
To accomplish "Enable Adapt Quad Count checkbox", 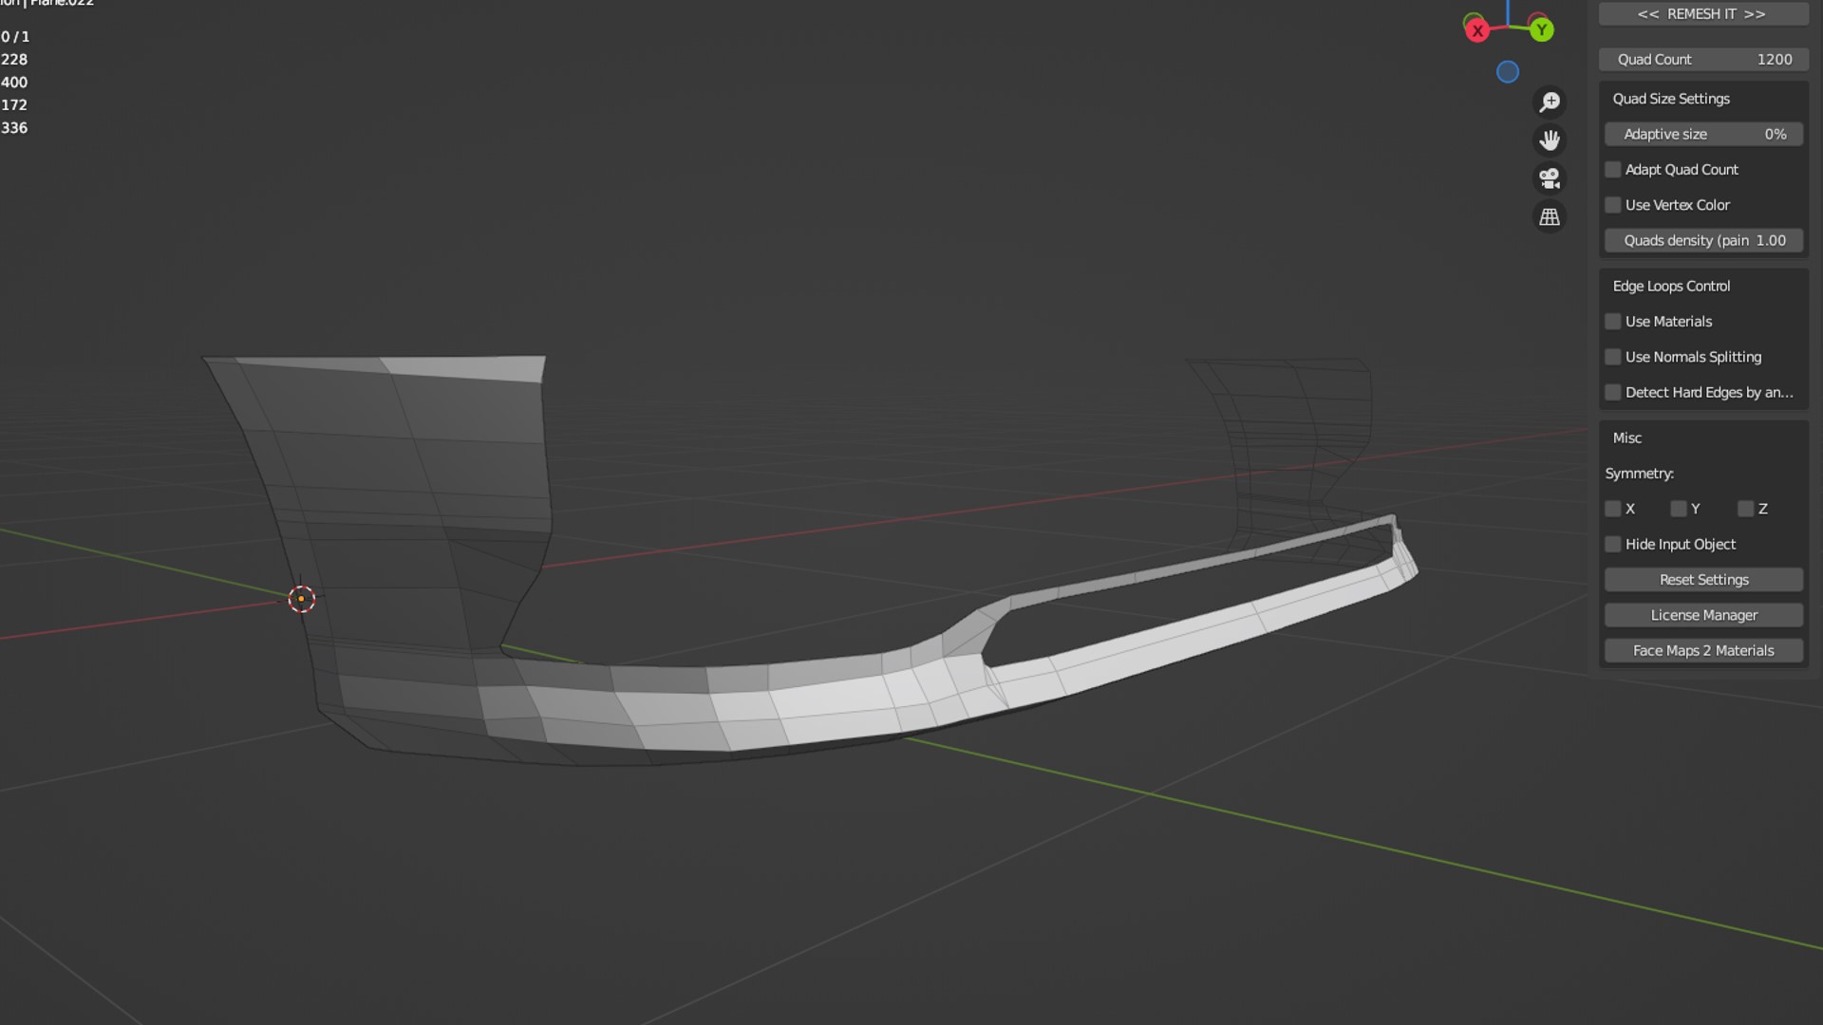I will (x=1613, y=170).
